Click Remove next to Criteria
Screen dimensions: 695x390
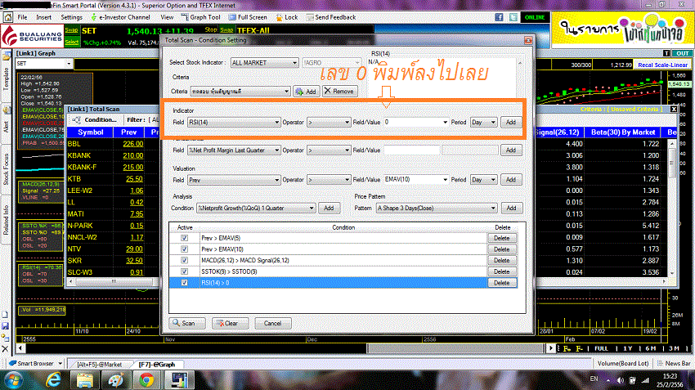[x=339, y=92]
